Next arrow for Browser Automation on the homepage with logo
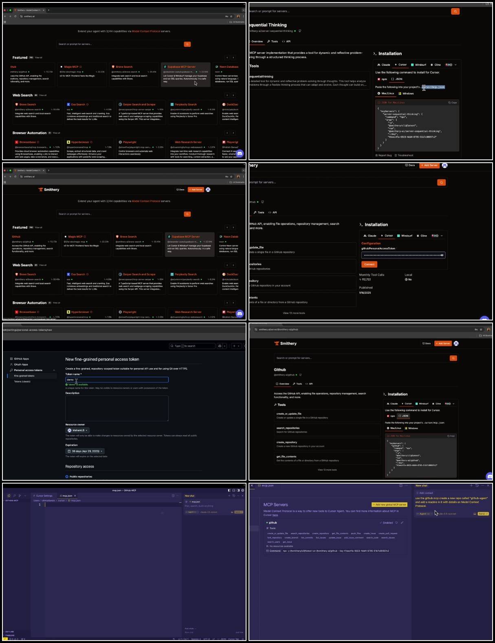Viewport: 495px width, 643px height. pos(233,303)
